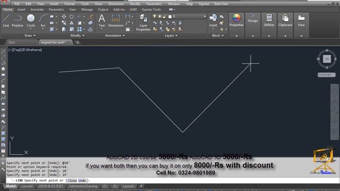The image size is (340, 191).
Task: Select Hatch tool in Draw panel
Action: click(x=52, y=29)
